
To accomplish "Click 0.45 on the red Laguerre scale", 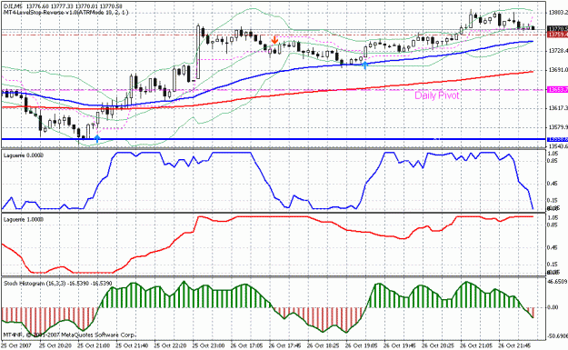I will coord(553,248).
